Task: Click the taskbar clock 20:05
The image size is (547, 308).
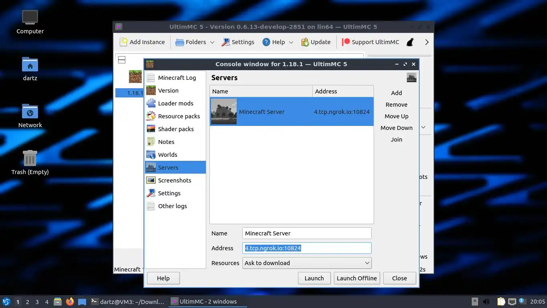Action: point(538,302)
